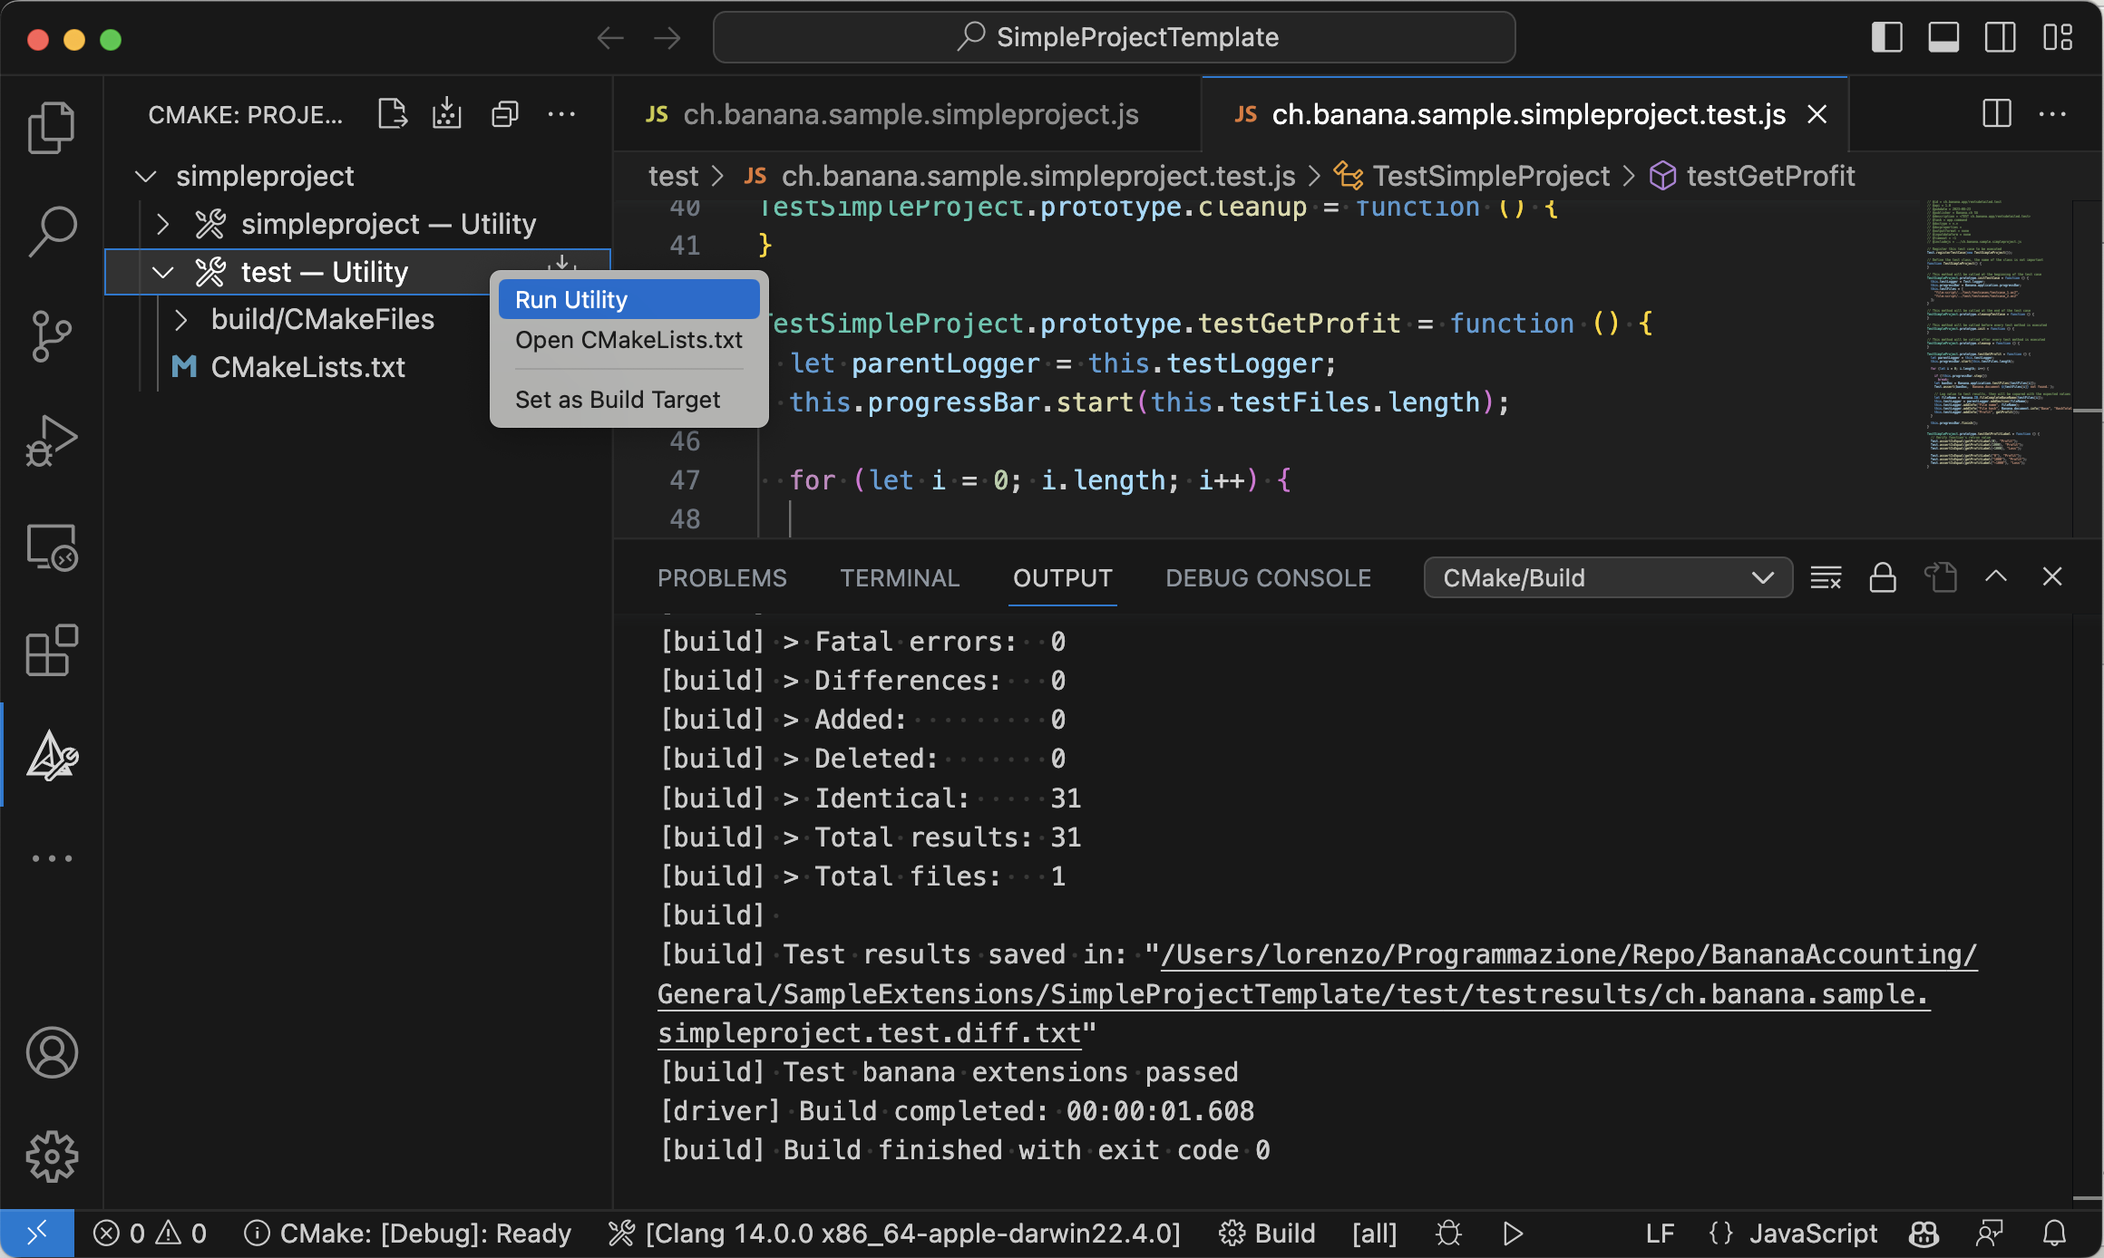Expand the simpleproject — Utility node
2104x1258 pixels.
click(163, 224)
